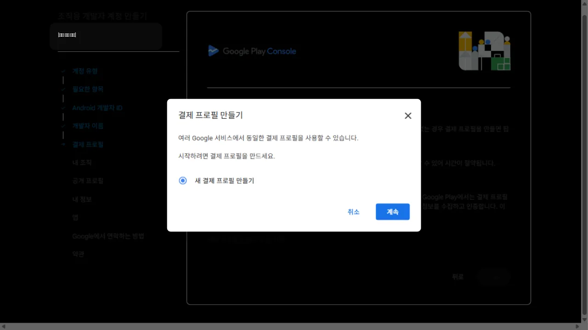Open the 계정 유형 step in the sidebar
The width and height of the screenshot is (588, 330).
pyautogui.click(x=85, y=71)
